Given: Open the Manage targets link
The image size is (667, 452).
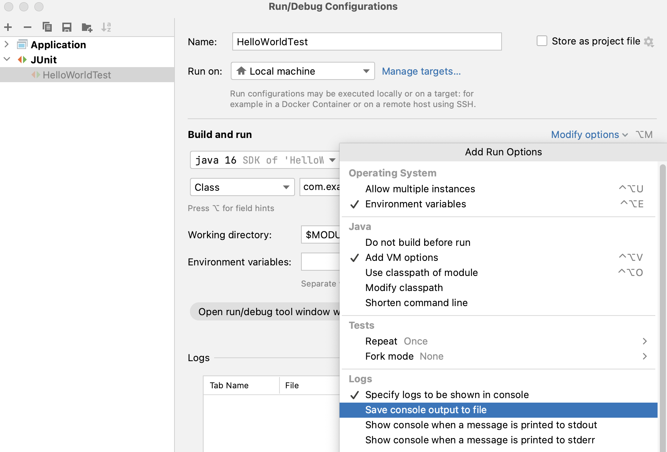Looking at the screenshot, I should pos(421,71).
